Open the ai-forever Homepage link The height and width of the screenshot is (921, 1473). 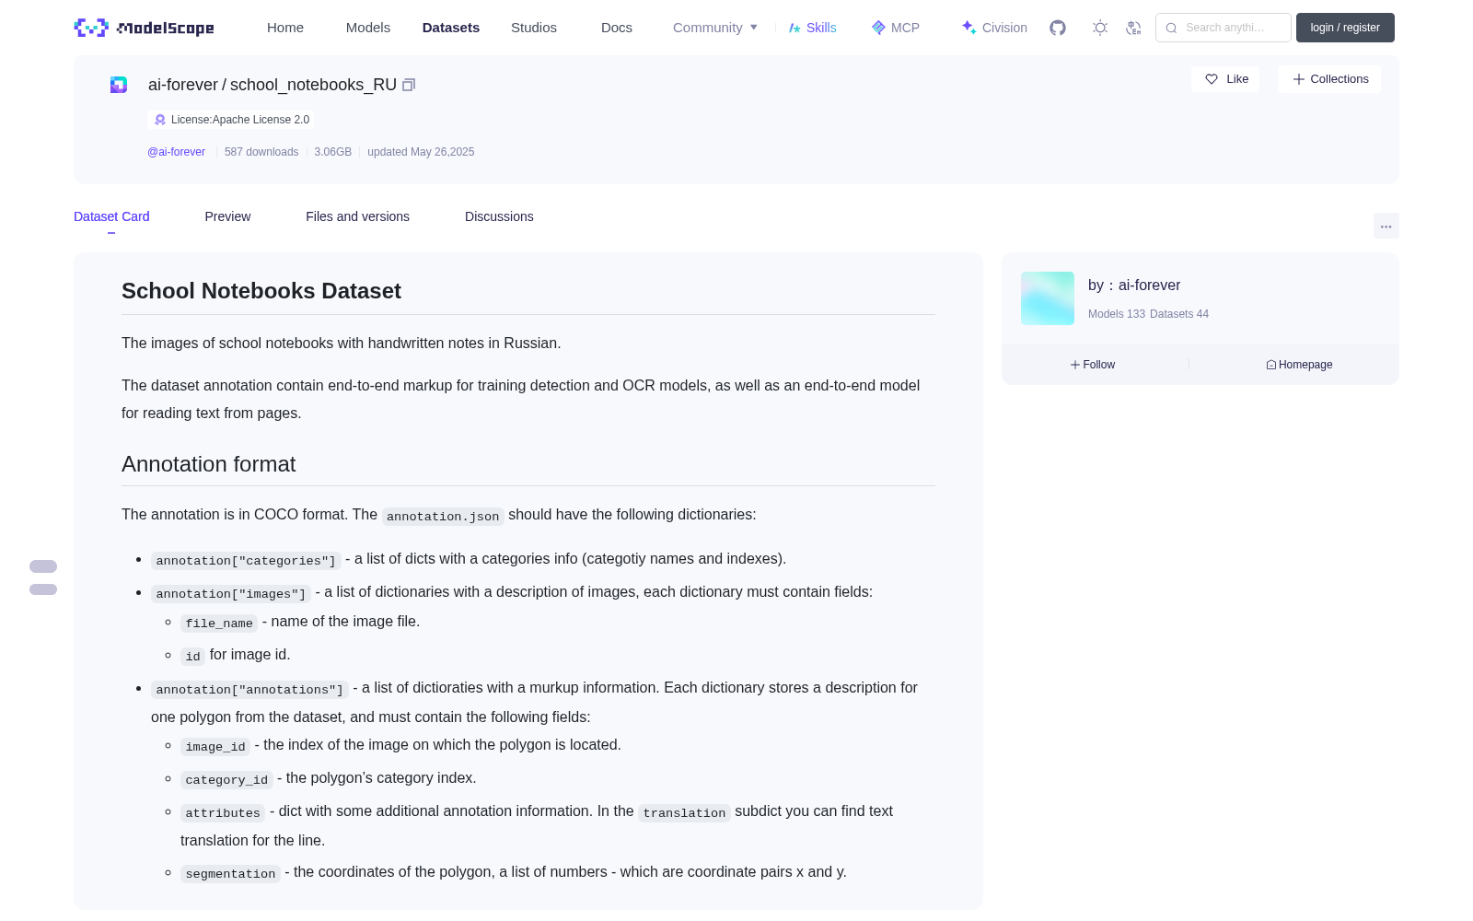pyautogui.click(x=1299, y=365)
